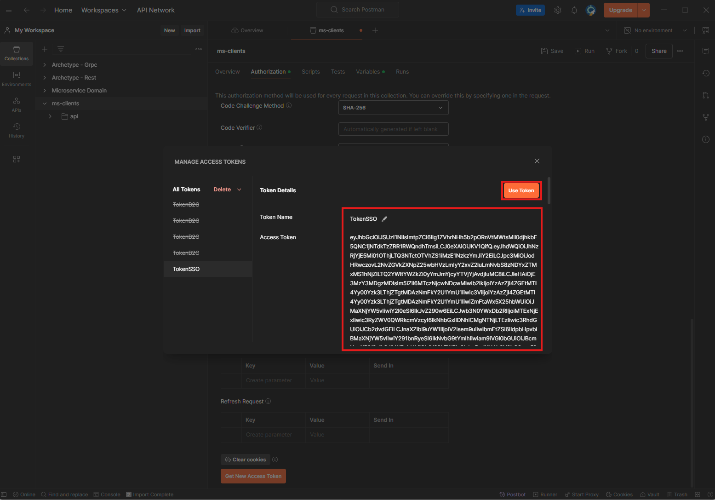
Task: Click the Refresh Request info icon
Action: click(x=268, y=401)
